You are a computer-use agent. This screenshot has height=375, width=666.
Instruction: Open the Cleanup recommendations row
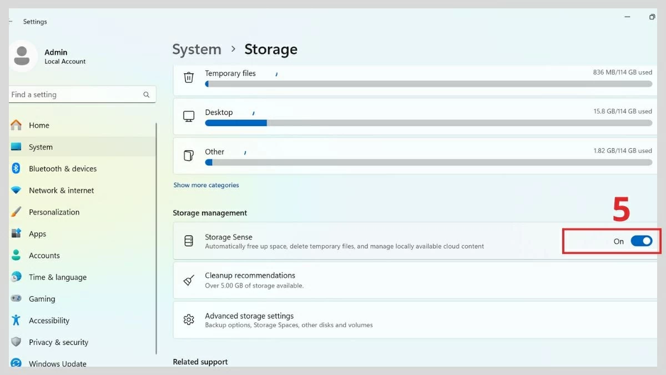tap(389, 279)
